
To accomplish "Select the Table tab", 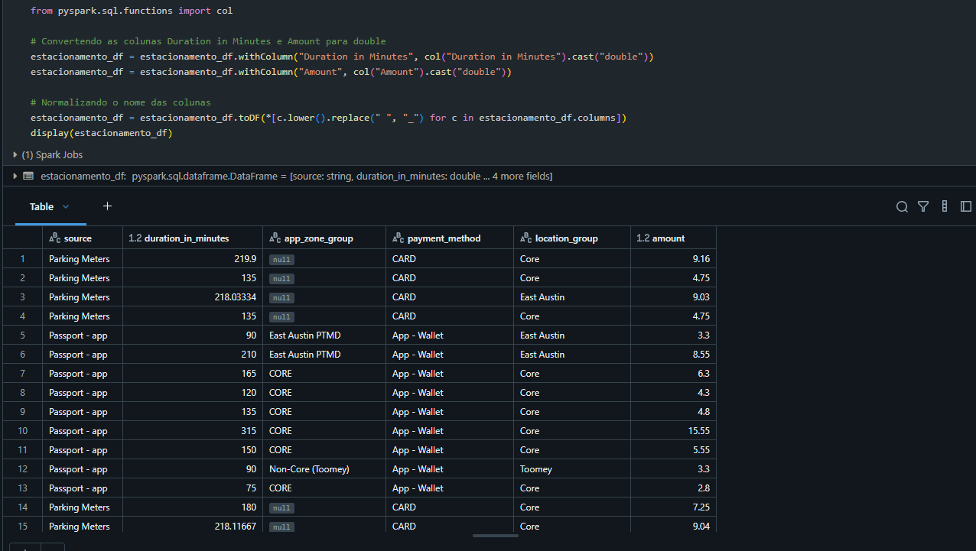I will 41,206.
